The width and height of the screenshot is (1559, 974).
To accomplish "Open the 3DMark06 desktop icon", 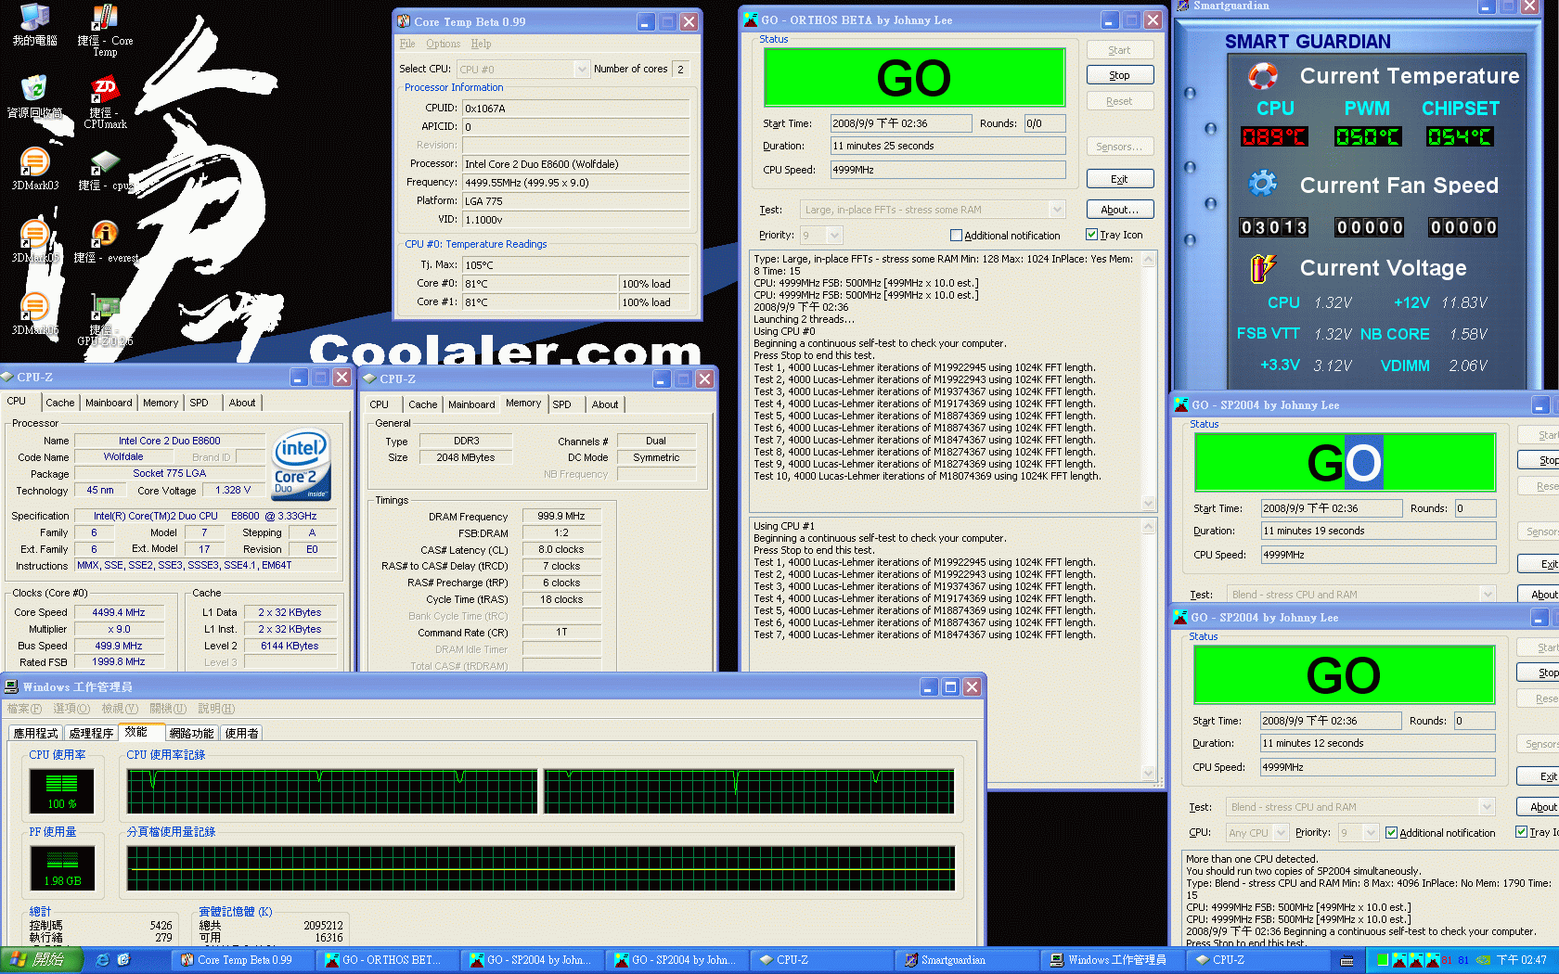I will [x=34, y=314].
